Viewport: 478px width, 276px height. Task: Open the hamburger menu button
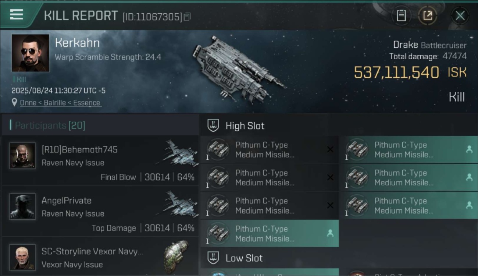(17, 15)
